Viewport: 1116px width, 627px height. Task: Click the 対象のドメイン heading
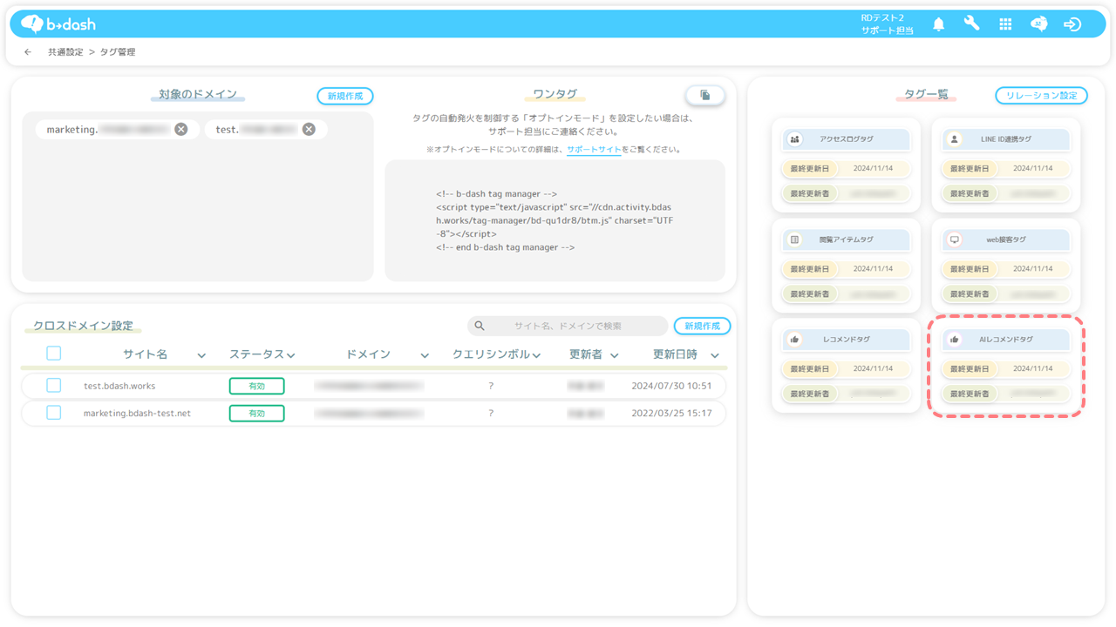[198, 94]
